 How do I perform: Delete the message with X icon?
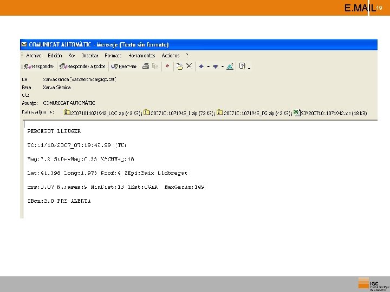click(x=189, y=66)
